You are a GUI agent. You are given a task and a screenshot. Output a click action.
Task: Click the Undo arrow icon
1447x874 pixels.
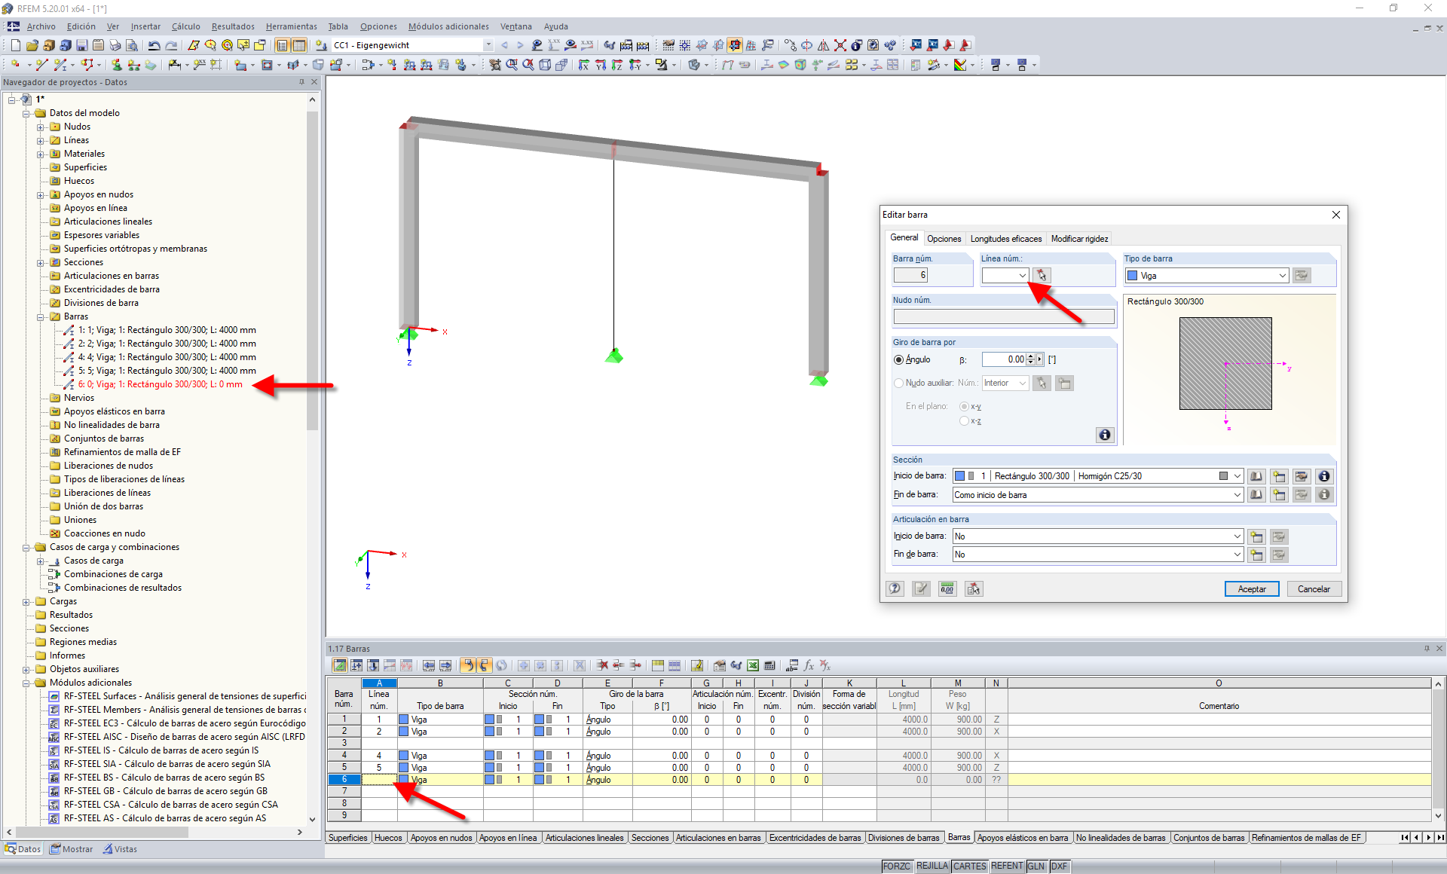coord(154,45)
